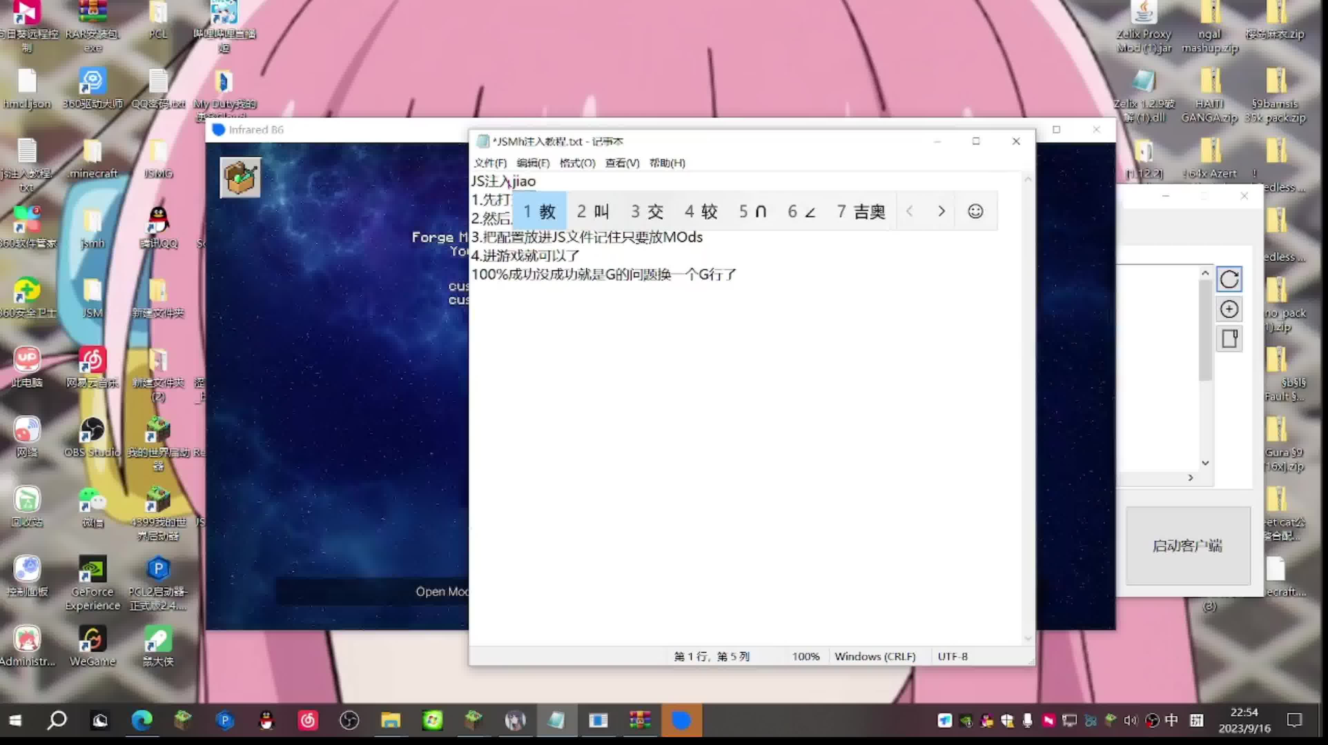1328x745 pixels.
Task: Click the circled plus add icon in launcher
Action: 1229,309
